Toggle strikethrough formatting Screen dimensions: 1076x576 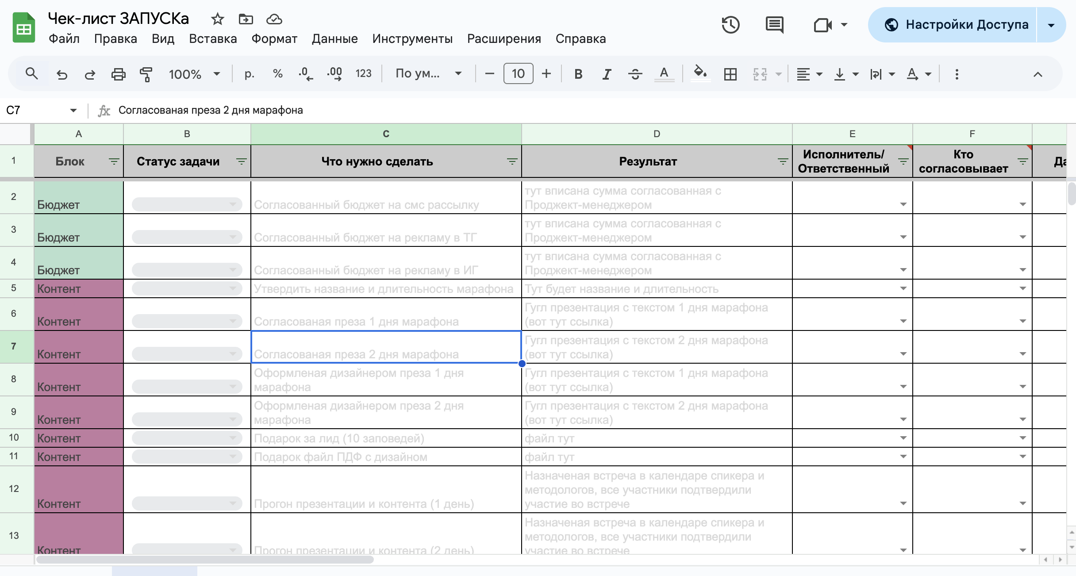tap(635, 74)
